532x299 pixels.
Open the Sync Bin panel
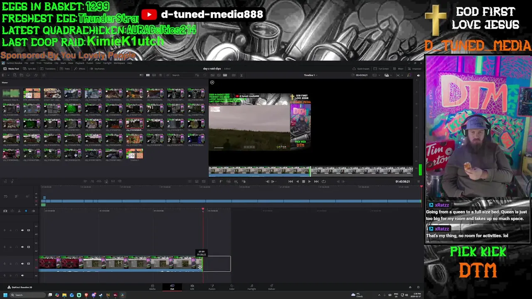click(29, 69)
